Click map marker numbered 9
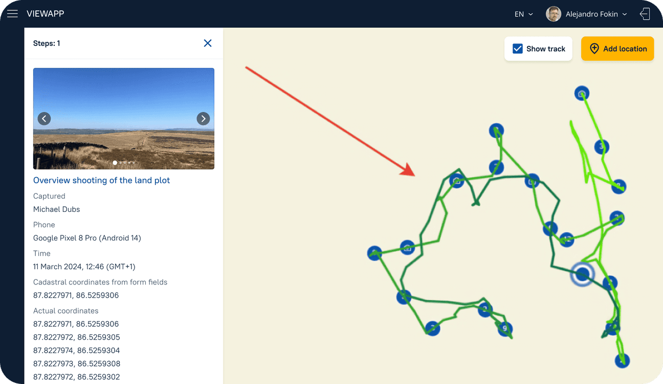 click(505, 329)
